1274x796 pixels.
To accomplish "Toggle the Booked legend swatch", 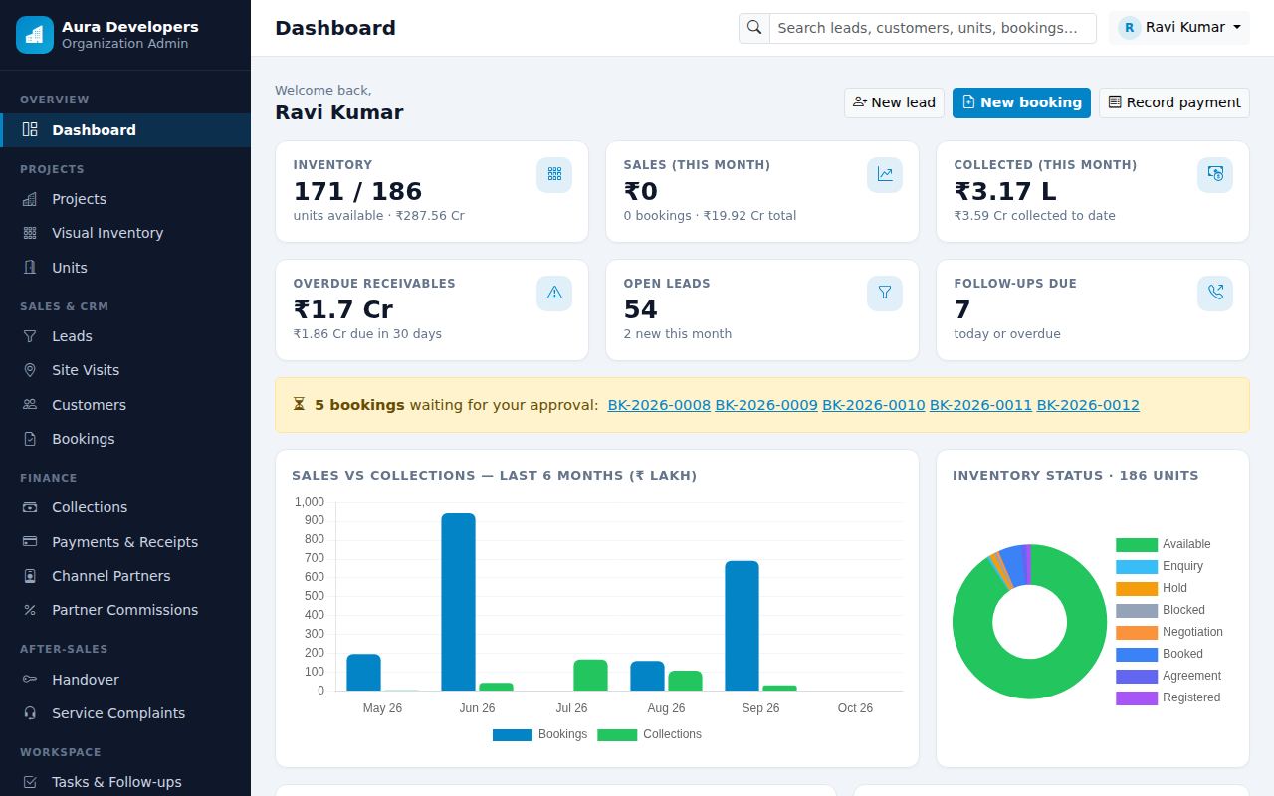I will click(1137, 654).
